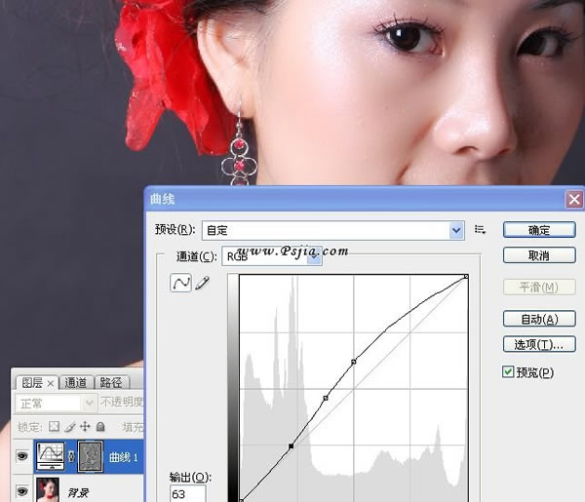585x502 pixels.
Task: Toggle lock all padlock icon
Action: point(100,426)
